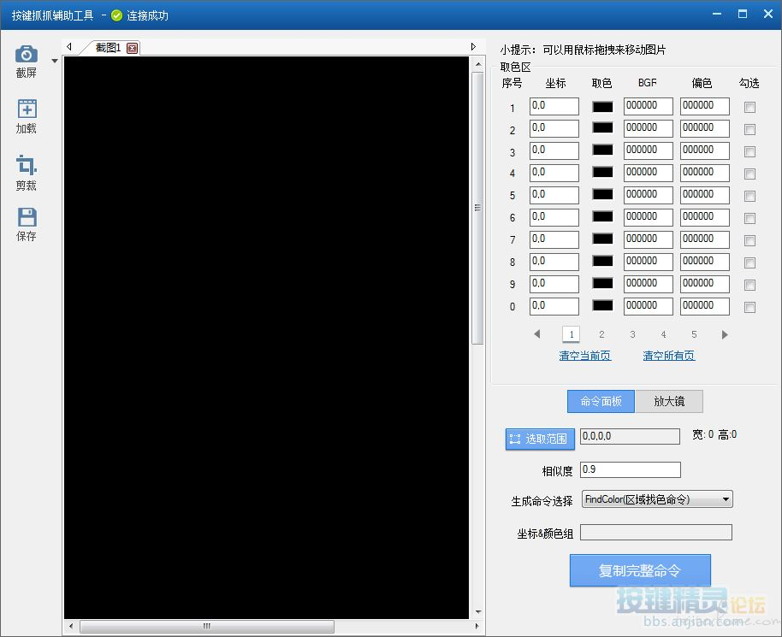782x637 pixels.
Task: Click the BGR value field in row 7
Action: tap(649, 239)
